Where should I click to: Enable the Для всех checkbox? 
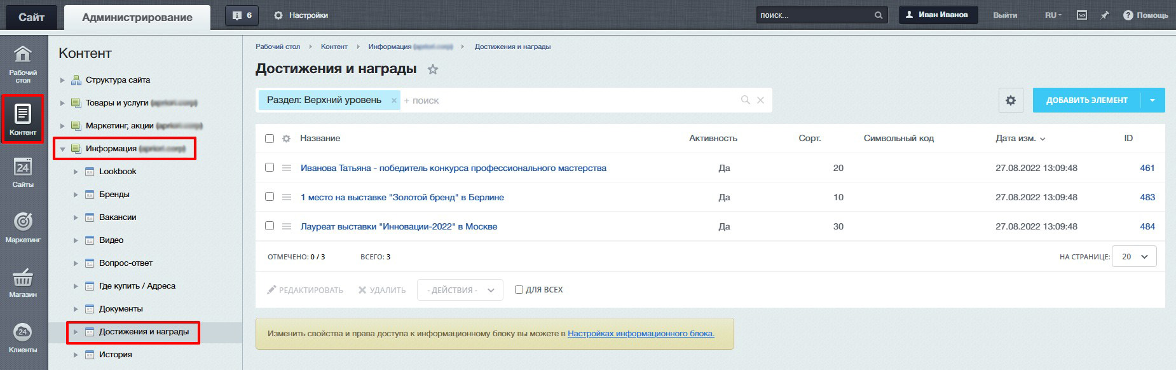519,290
